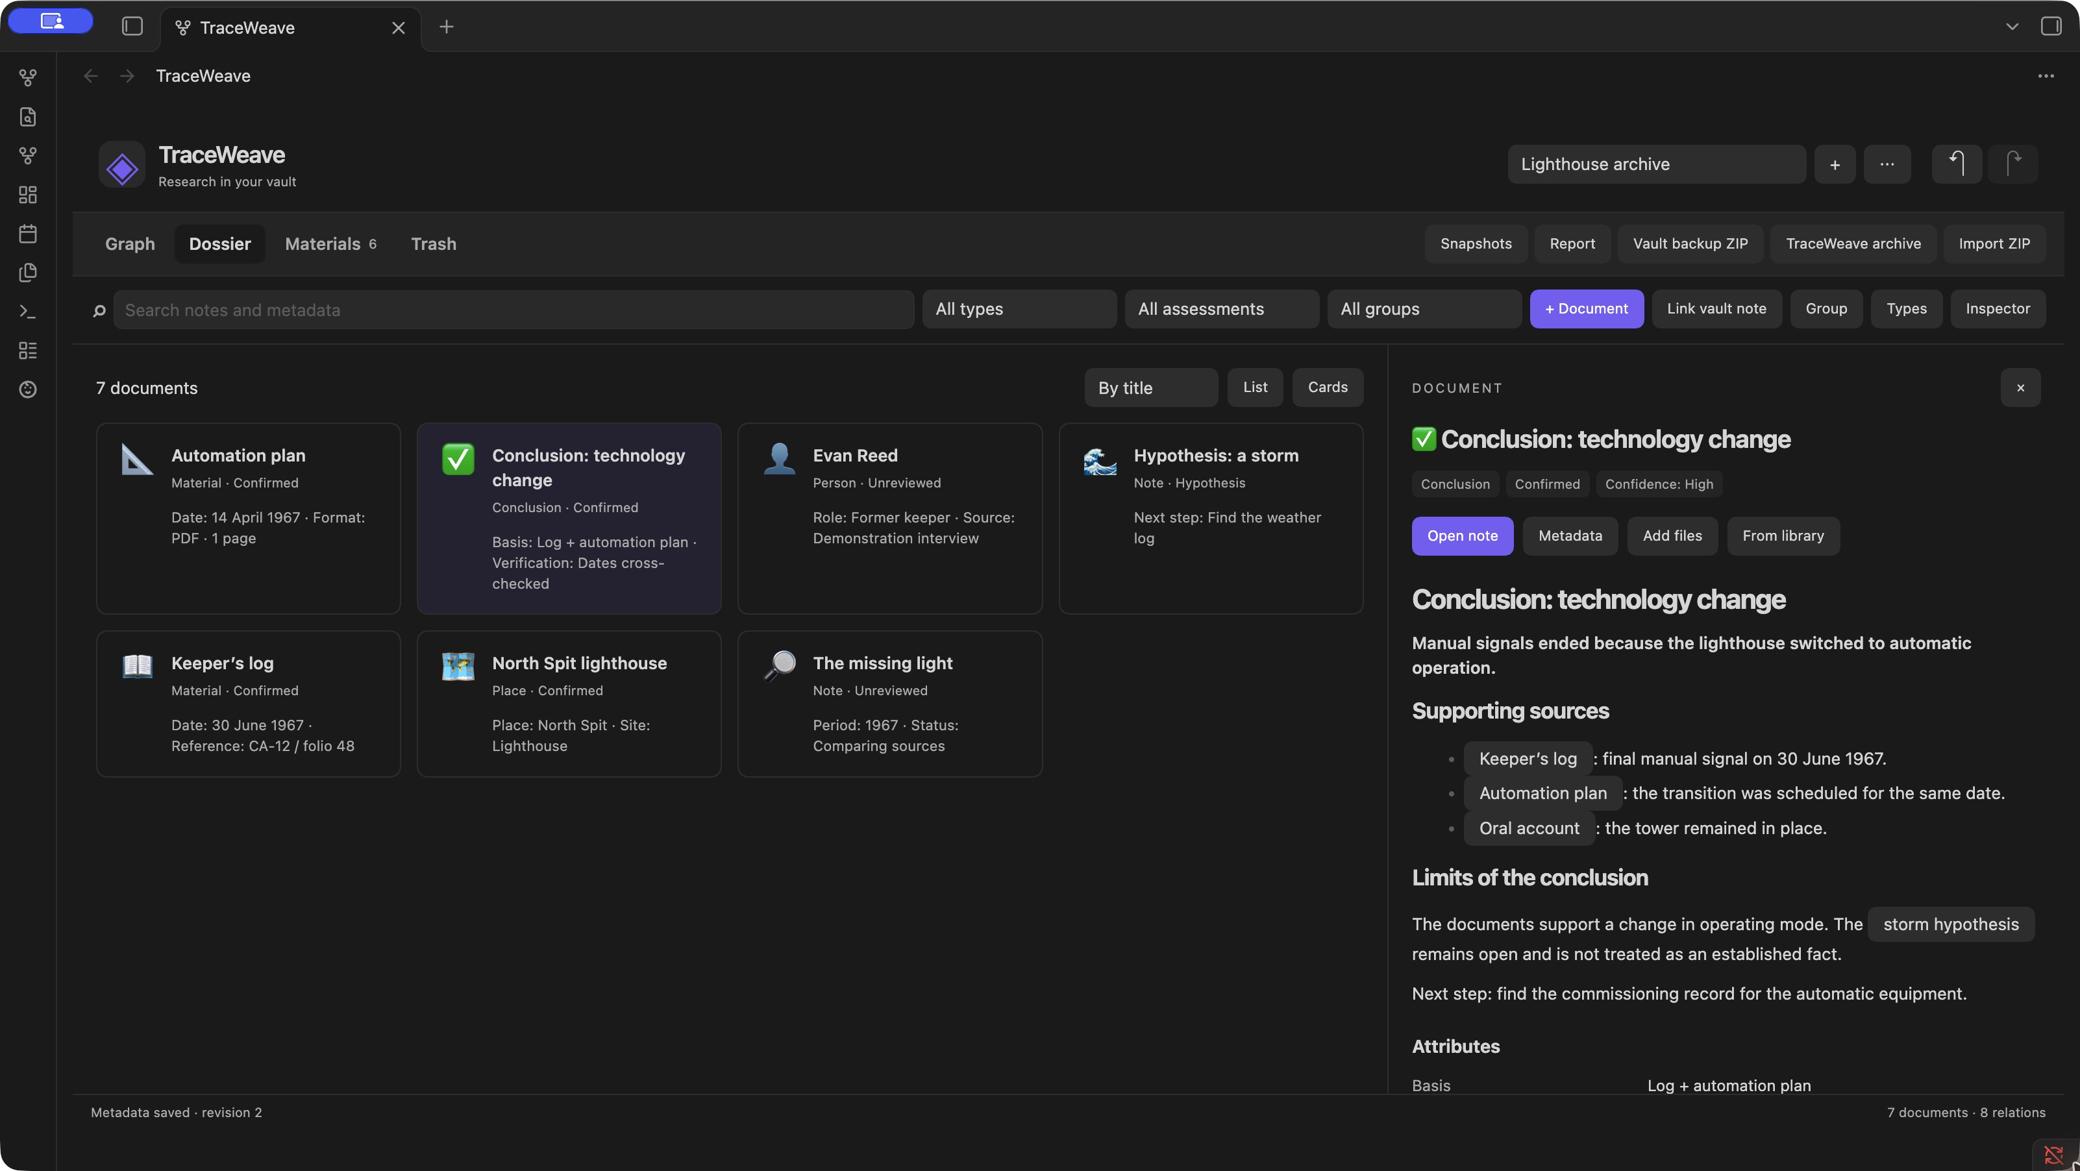
Task: Open the Evan Reed person card
Action: point(890,519)
